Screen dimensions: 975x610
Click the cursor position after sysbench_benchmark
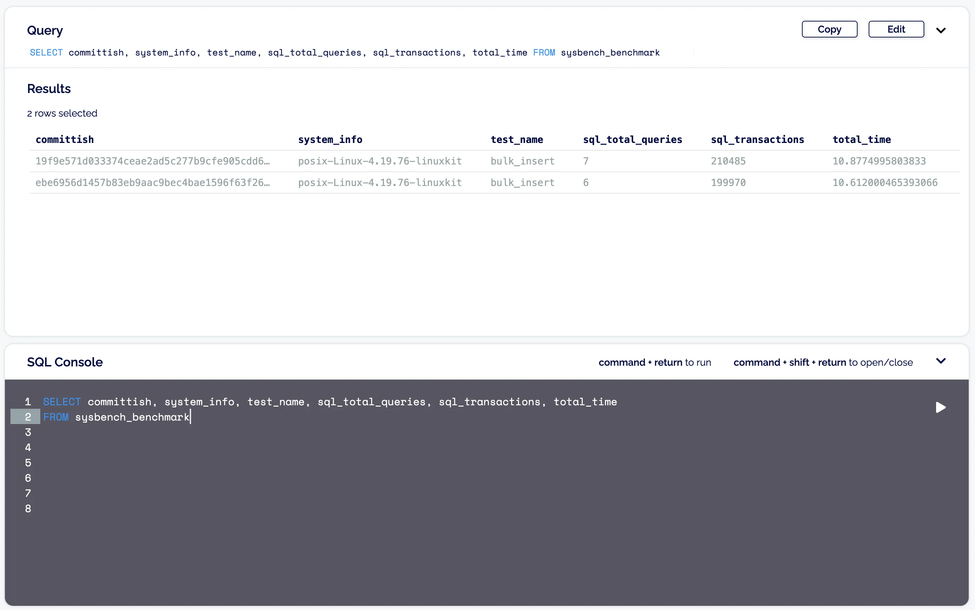(190, 417)
